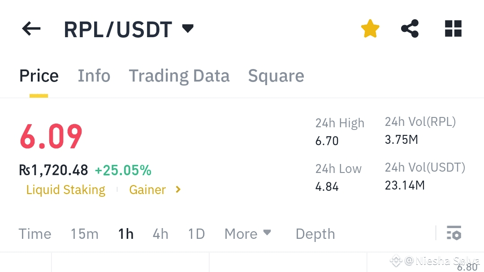Switch to the Price tab
484x272 pixels.
[39, 76]
